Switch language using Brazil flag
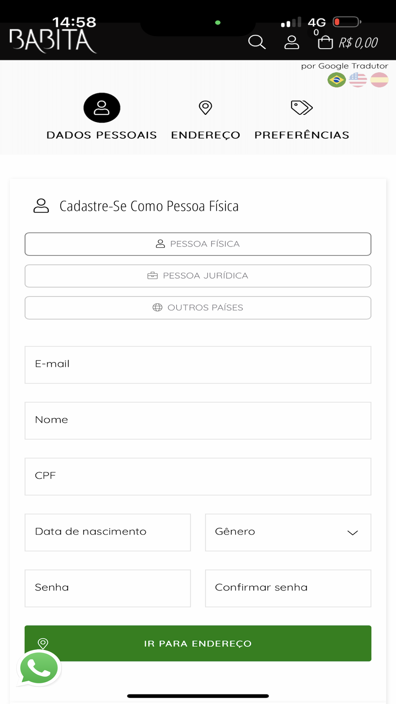The image size is (396, 704). point(337,80)
